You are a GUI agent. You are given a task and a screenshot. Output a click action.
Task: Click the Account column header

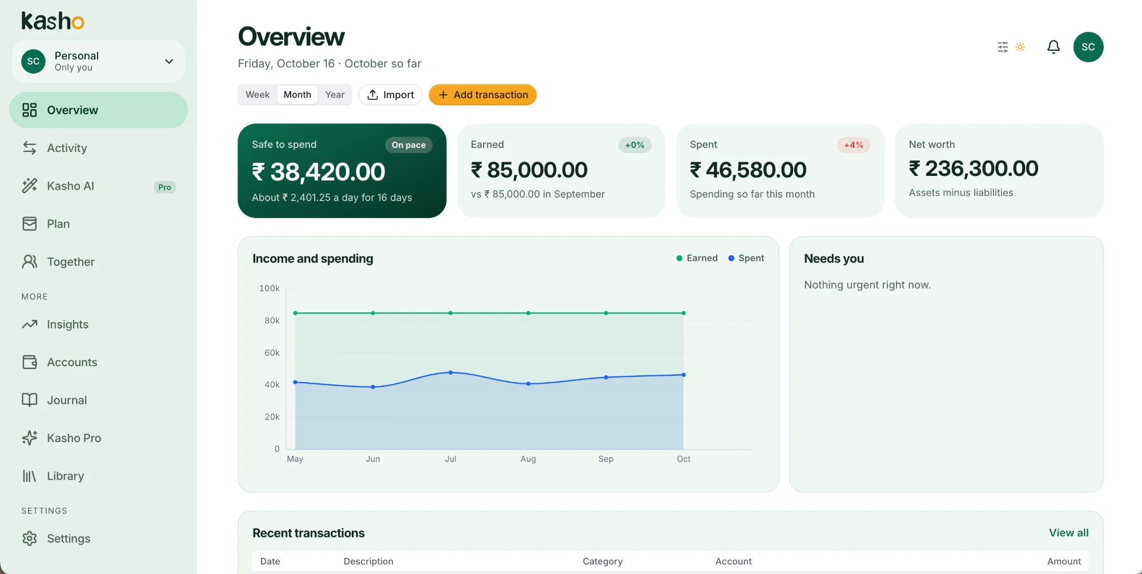coord(733,561)
